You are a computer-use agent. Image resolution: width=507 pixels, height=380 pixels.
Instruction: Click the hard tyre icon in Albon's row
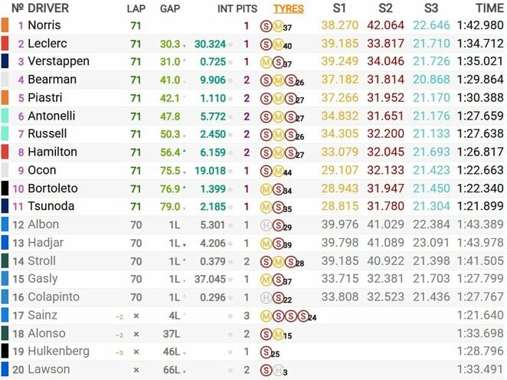point(267,225)
